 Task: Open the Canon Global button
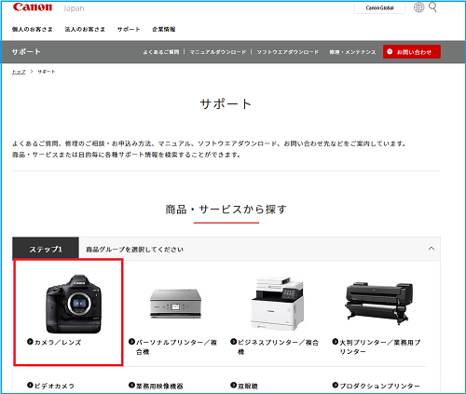pyautogui.click(x=379, y=7)
